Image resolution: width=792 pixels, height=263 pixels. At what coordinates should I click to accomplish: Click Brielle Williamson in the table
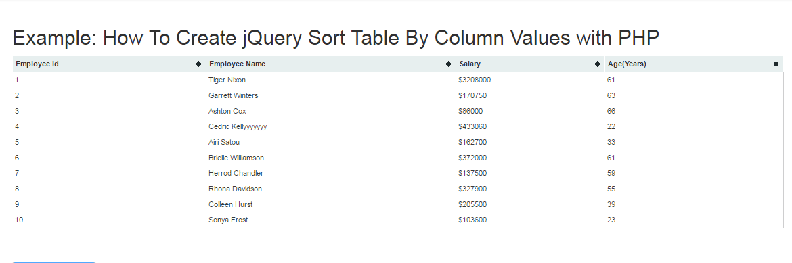236,158
